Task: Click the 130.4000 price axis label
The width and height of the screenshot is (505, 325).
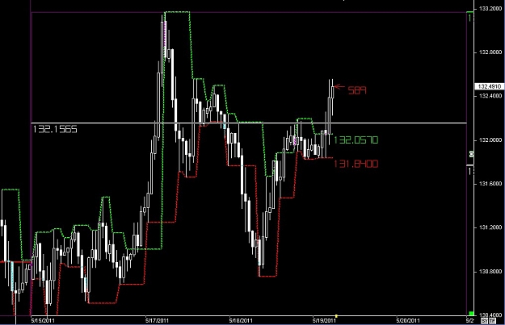Action: click(x=490, y=315)
